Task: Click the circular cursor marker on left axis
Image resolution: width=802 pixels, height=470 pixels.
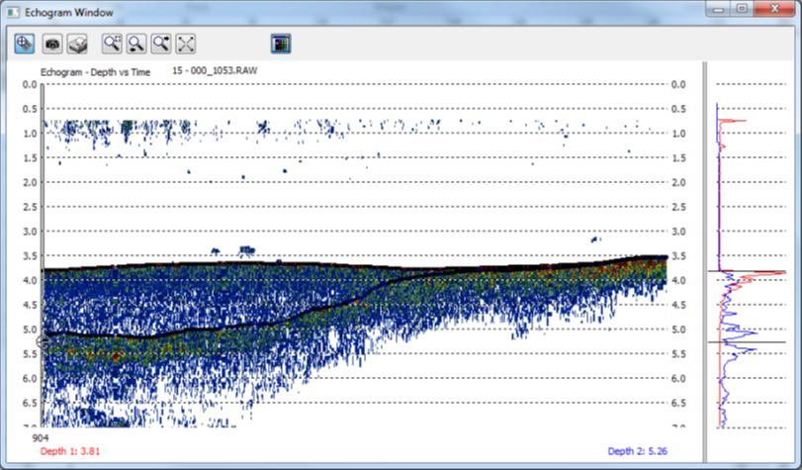Action: (43, 341)
